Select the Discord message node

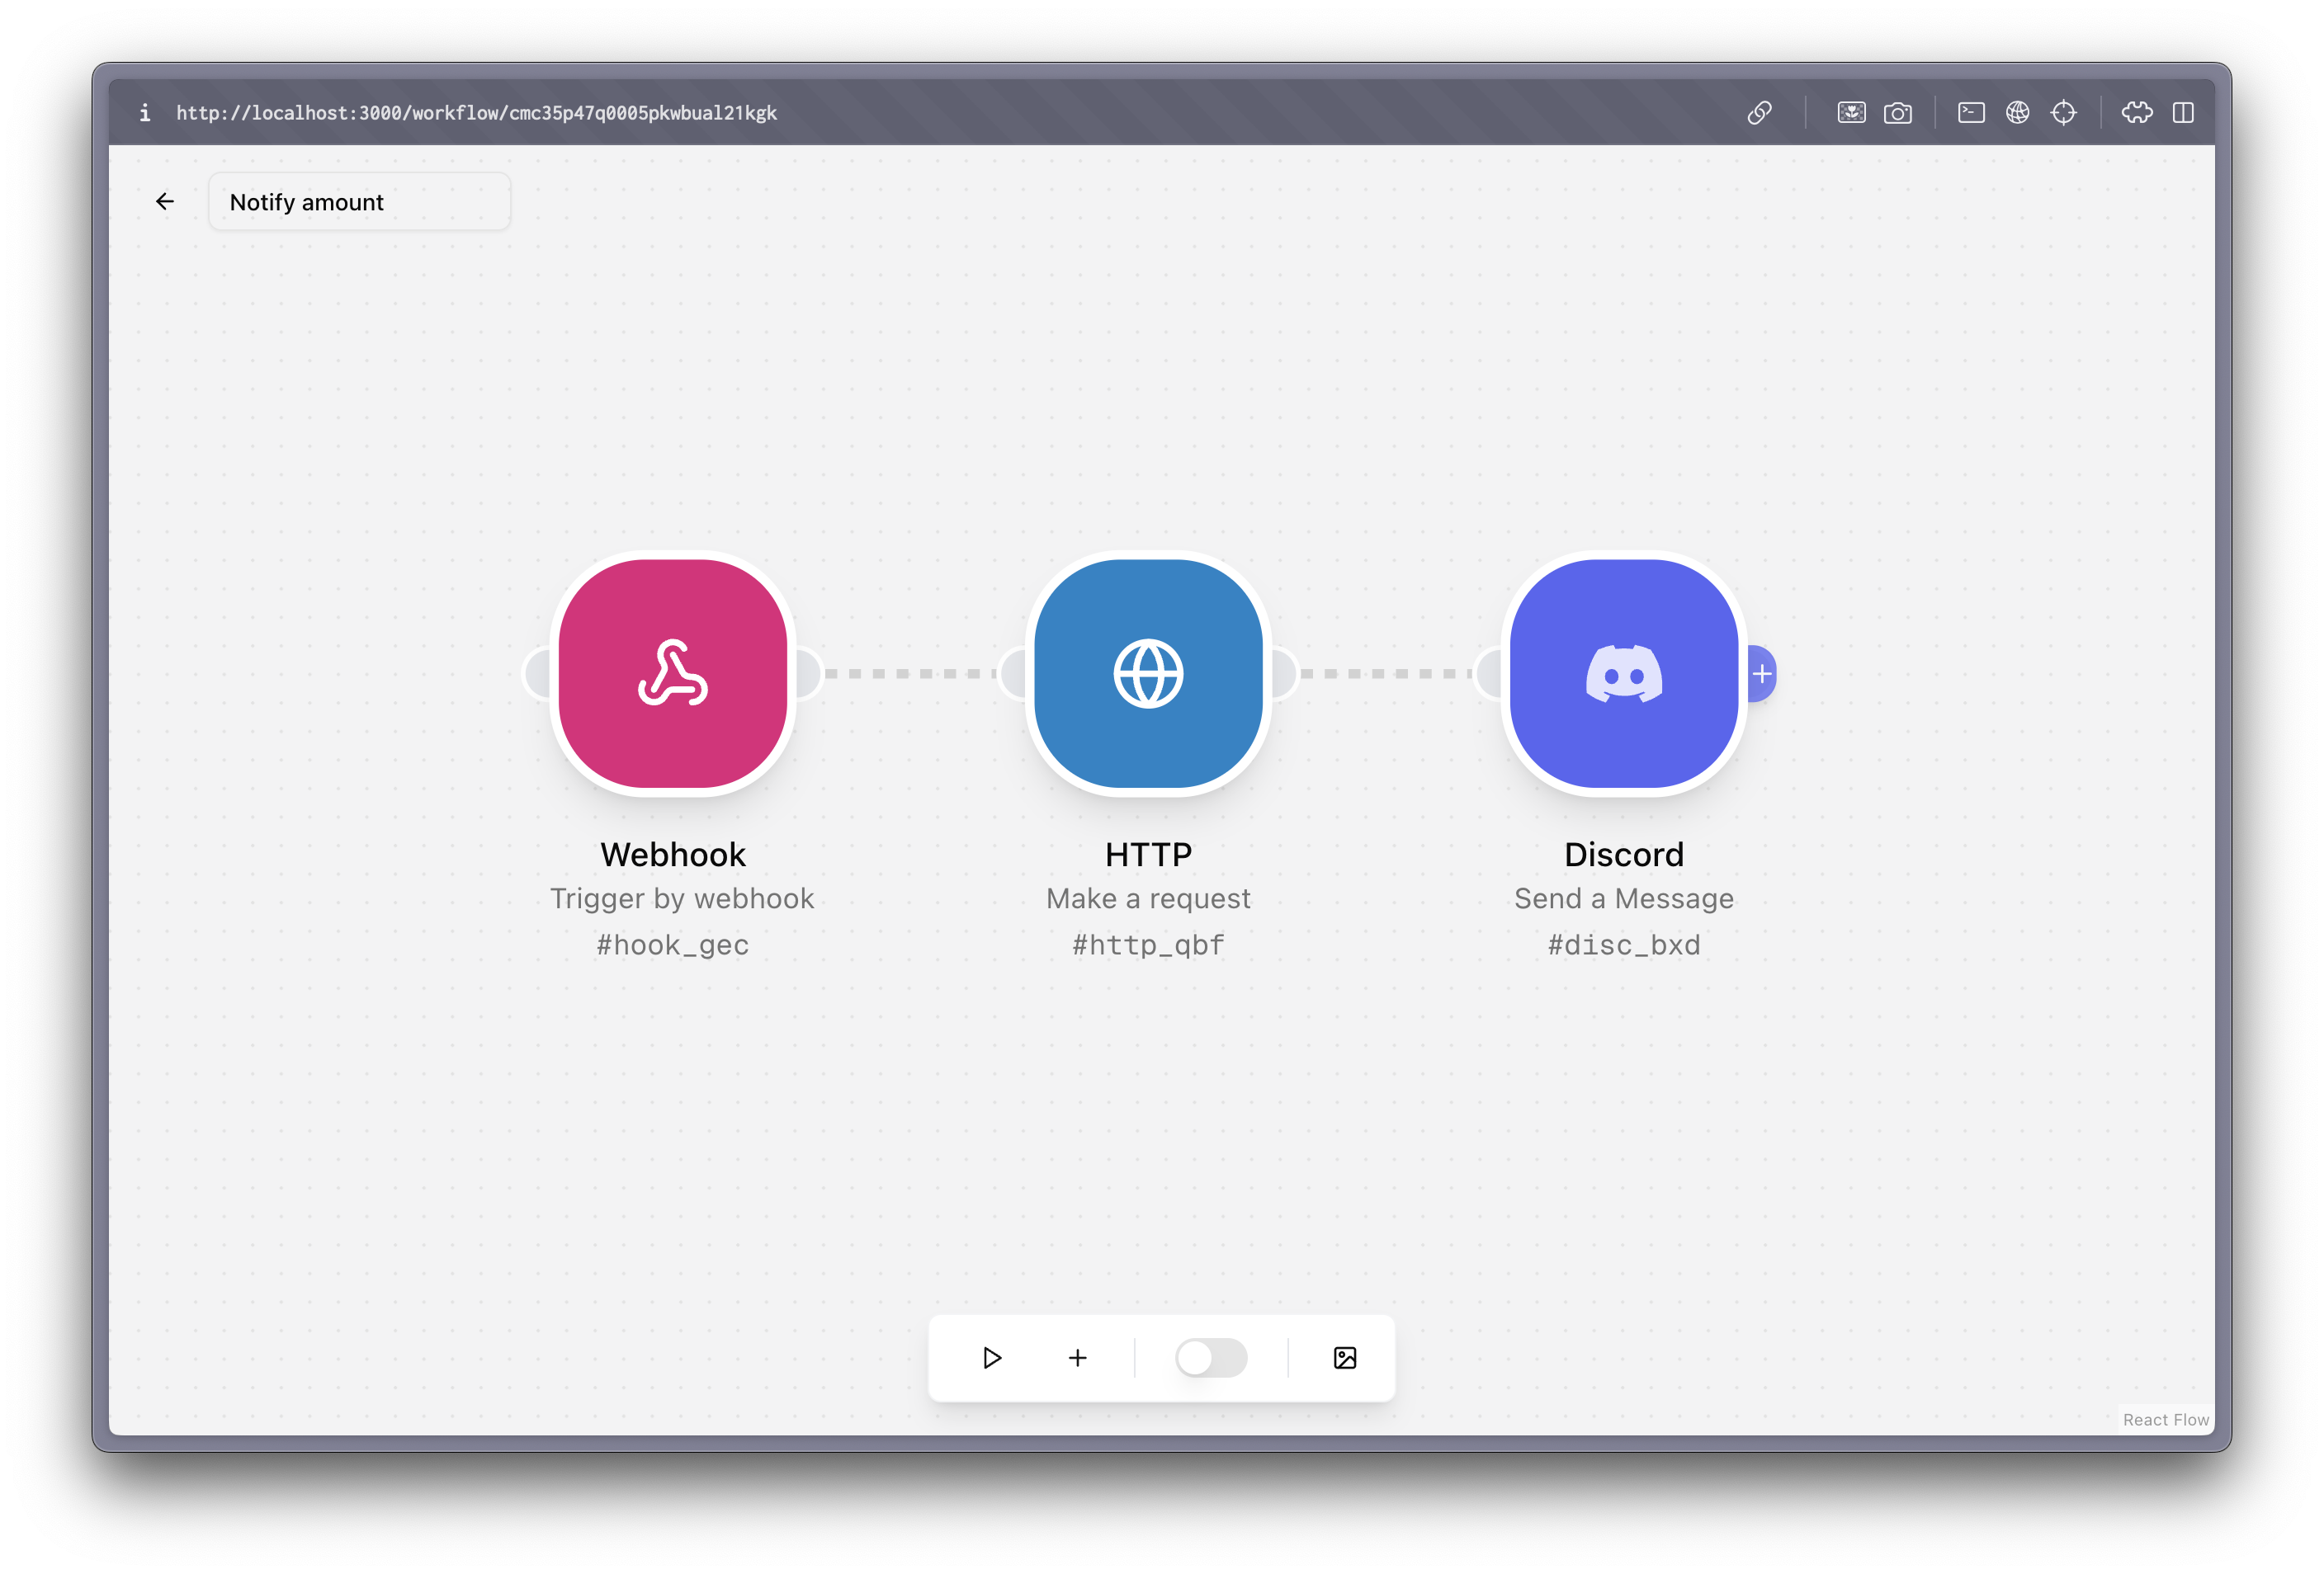point(1624,674)
